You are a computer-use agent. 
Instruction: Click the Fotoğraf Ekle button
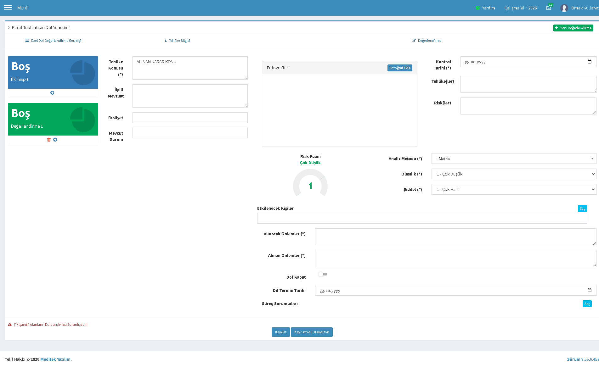400,68
